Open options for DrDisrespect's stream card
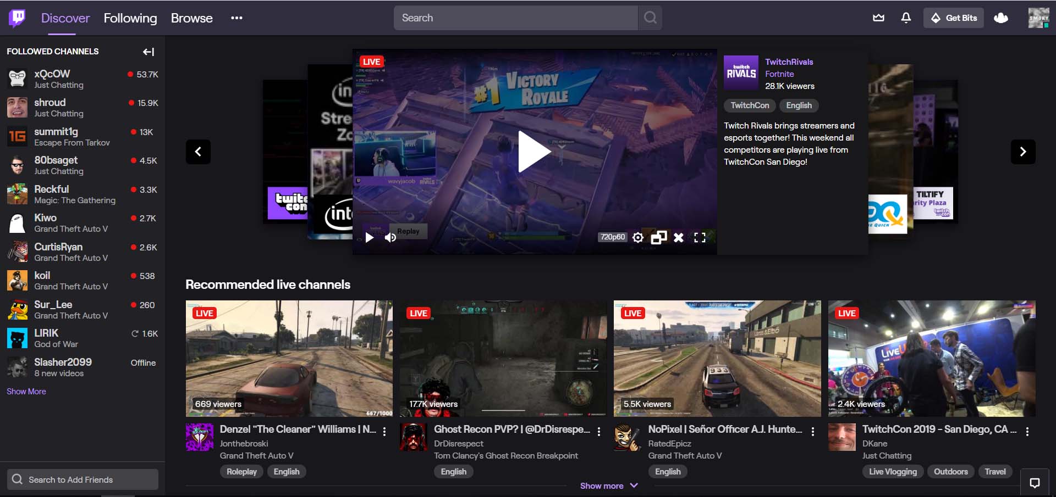Image resolution: width=1056 pixels, height=497 pixels. [x=598, y=432]
